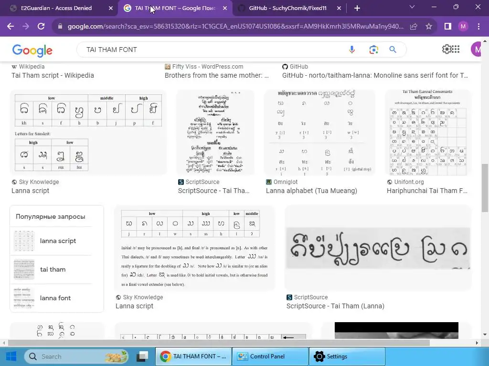Click the 'Популярные запросы' heading

[51, 217]
